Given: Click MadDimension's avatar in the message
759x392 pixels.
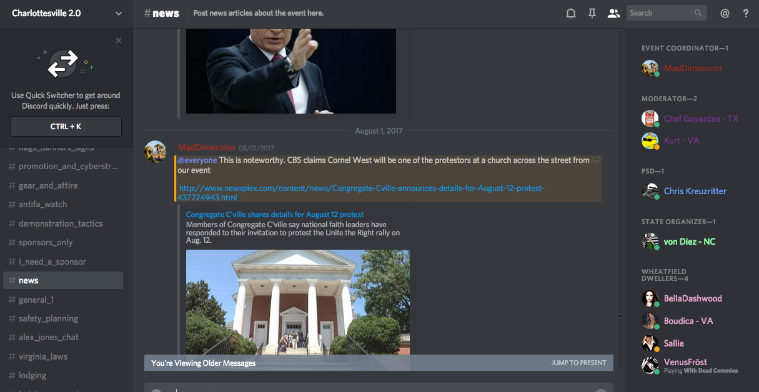Looking at the screenshot, I should 156,151.
